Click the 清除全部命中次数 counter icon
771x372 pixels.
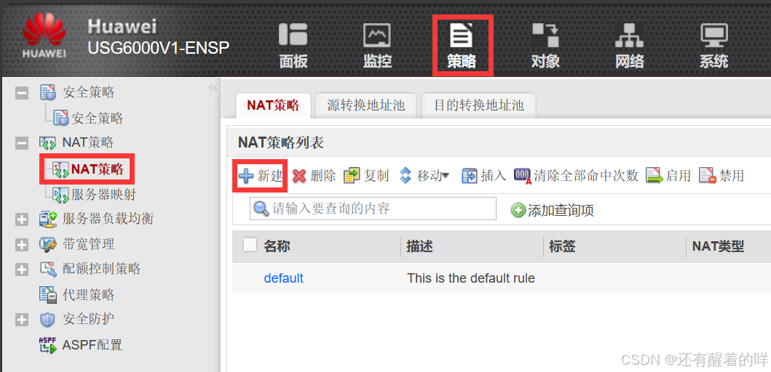pos(523,176)
